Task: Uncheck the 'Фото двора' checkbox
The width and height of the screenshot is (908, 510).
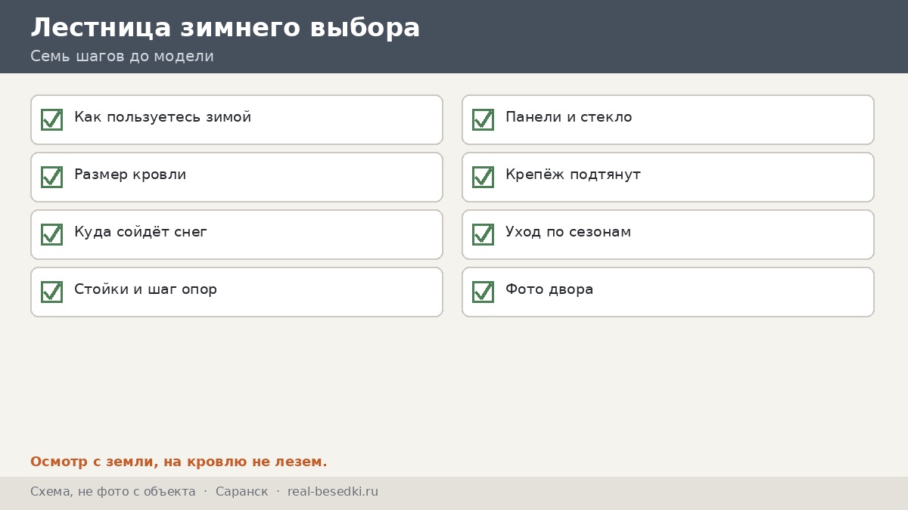Action: point(483,292)
